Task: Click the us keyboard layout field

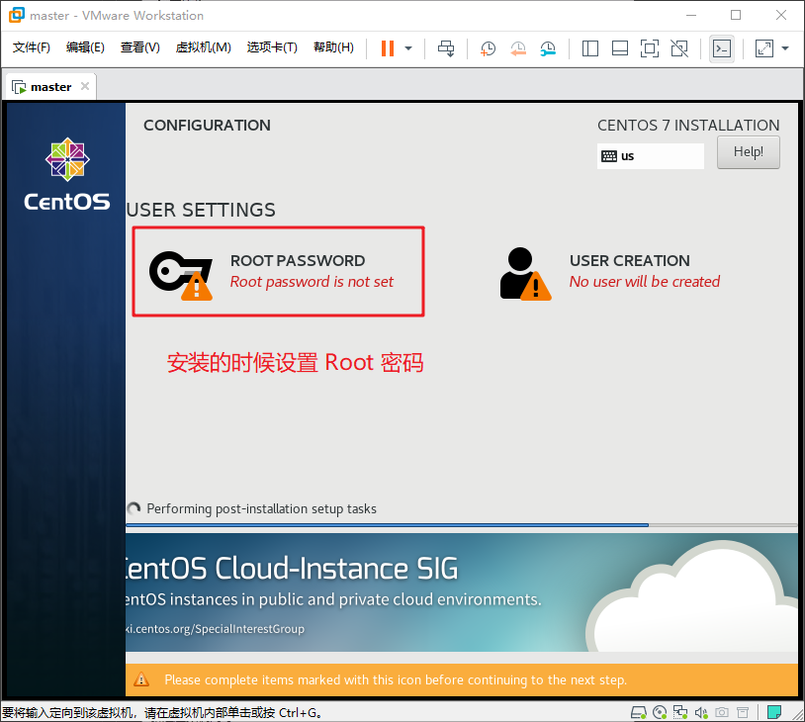Action: point(650,156)
